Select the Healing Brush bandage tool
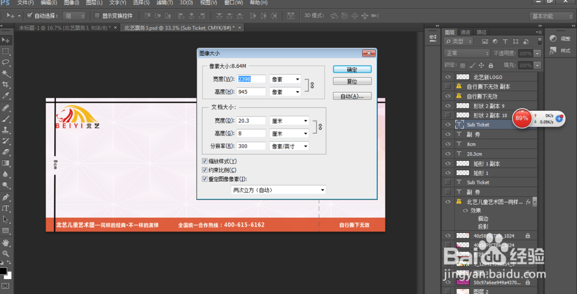Image resolution: width=577 pixels, height=294 pixels. 6,108
